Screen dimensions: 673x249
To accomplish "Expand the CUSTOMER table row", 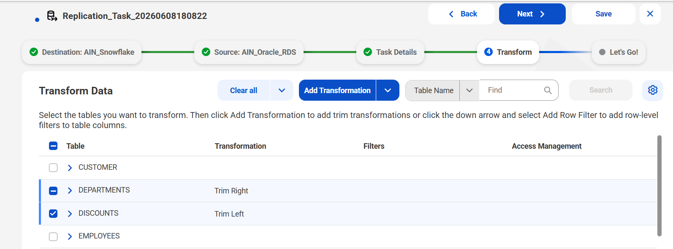I will point(70,168).
